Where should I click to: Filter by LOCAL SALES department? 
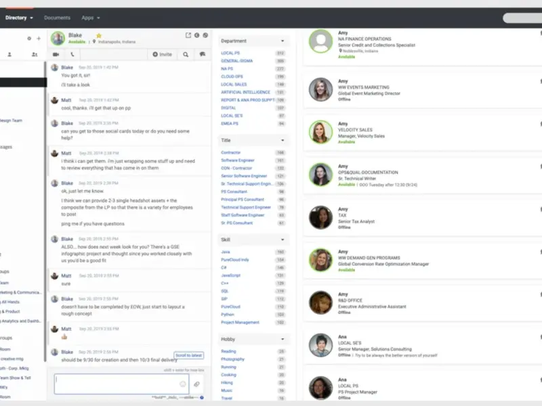pyautogui.click(x=234, y=84)
